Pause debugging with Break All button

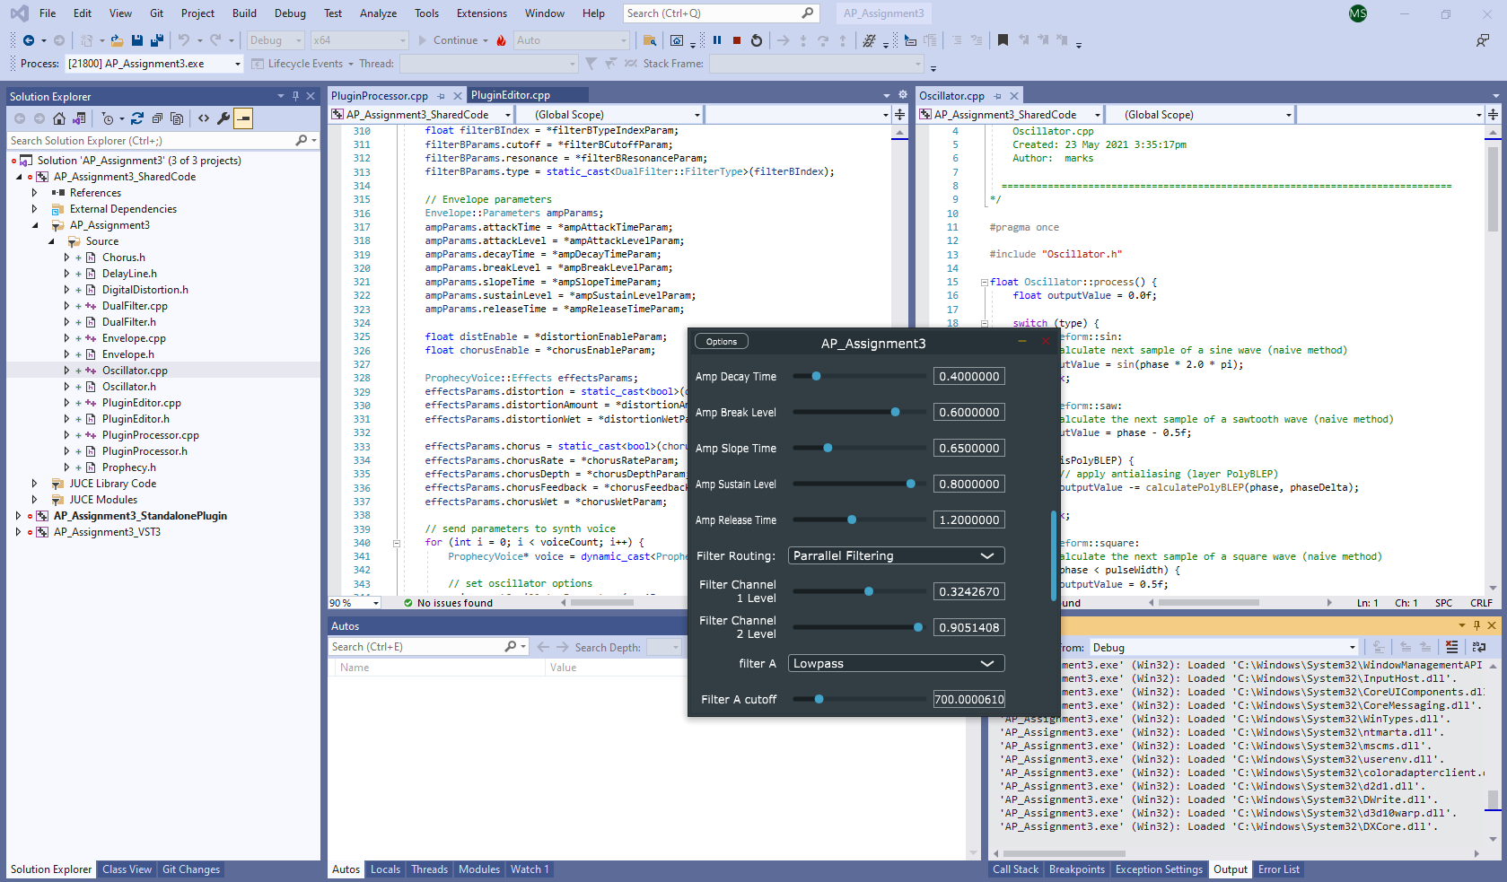[x=717, y=40]
